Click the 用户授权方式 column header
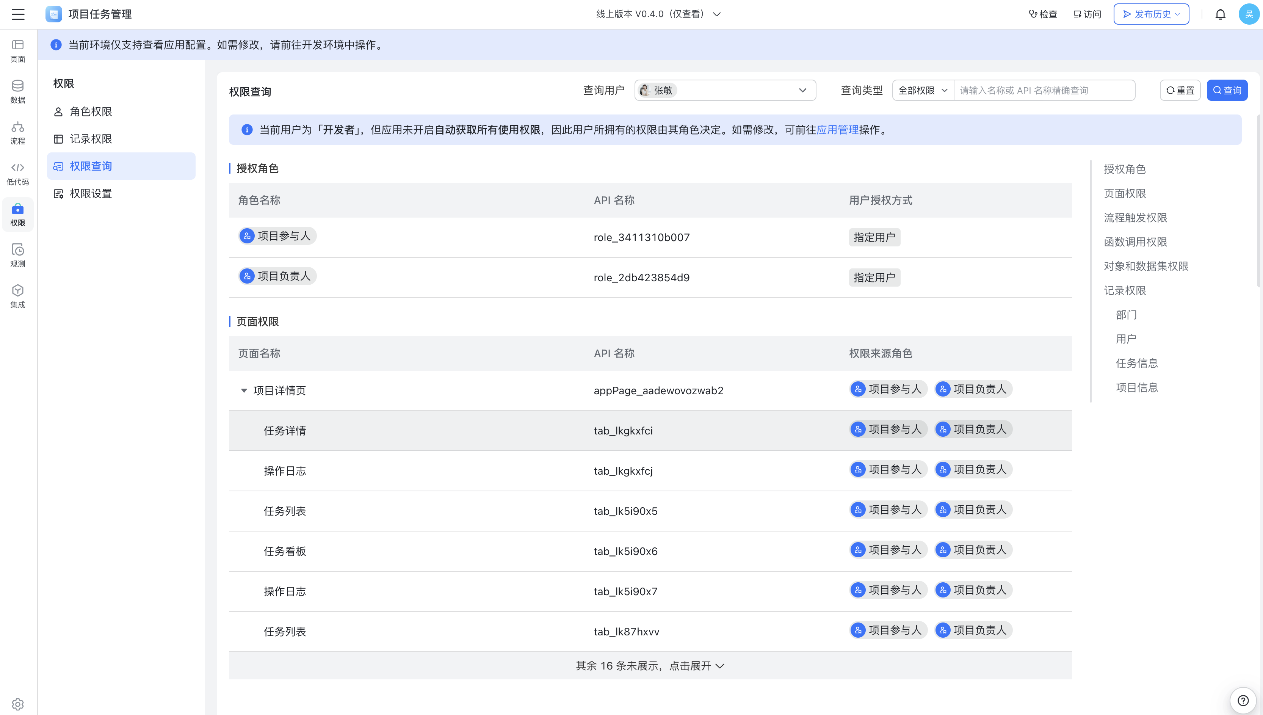1263x715 pixels. 881,200
